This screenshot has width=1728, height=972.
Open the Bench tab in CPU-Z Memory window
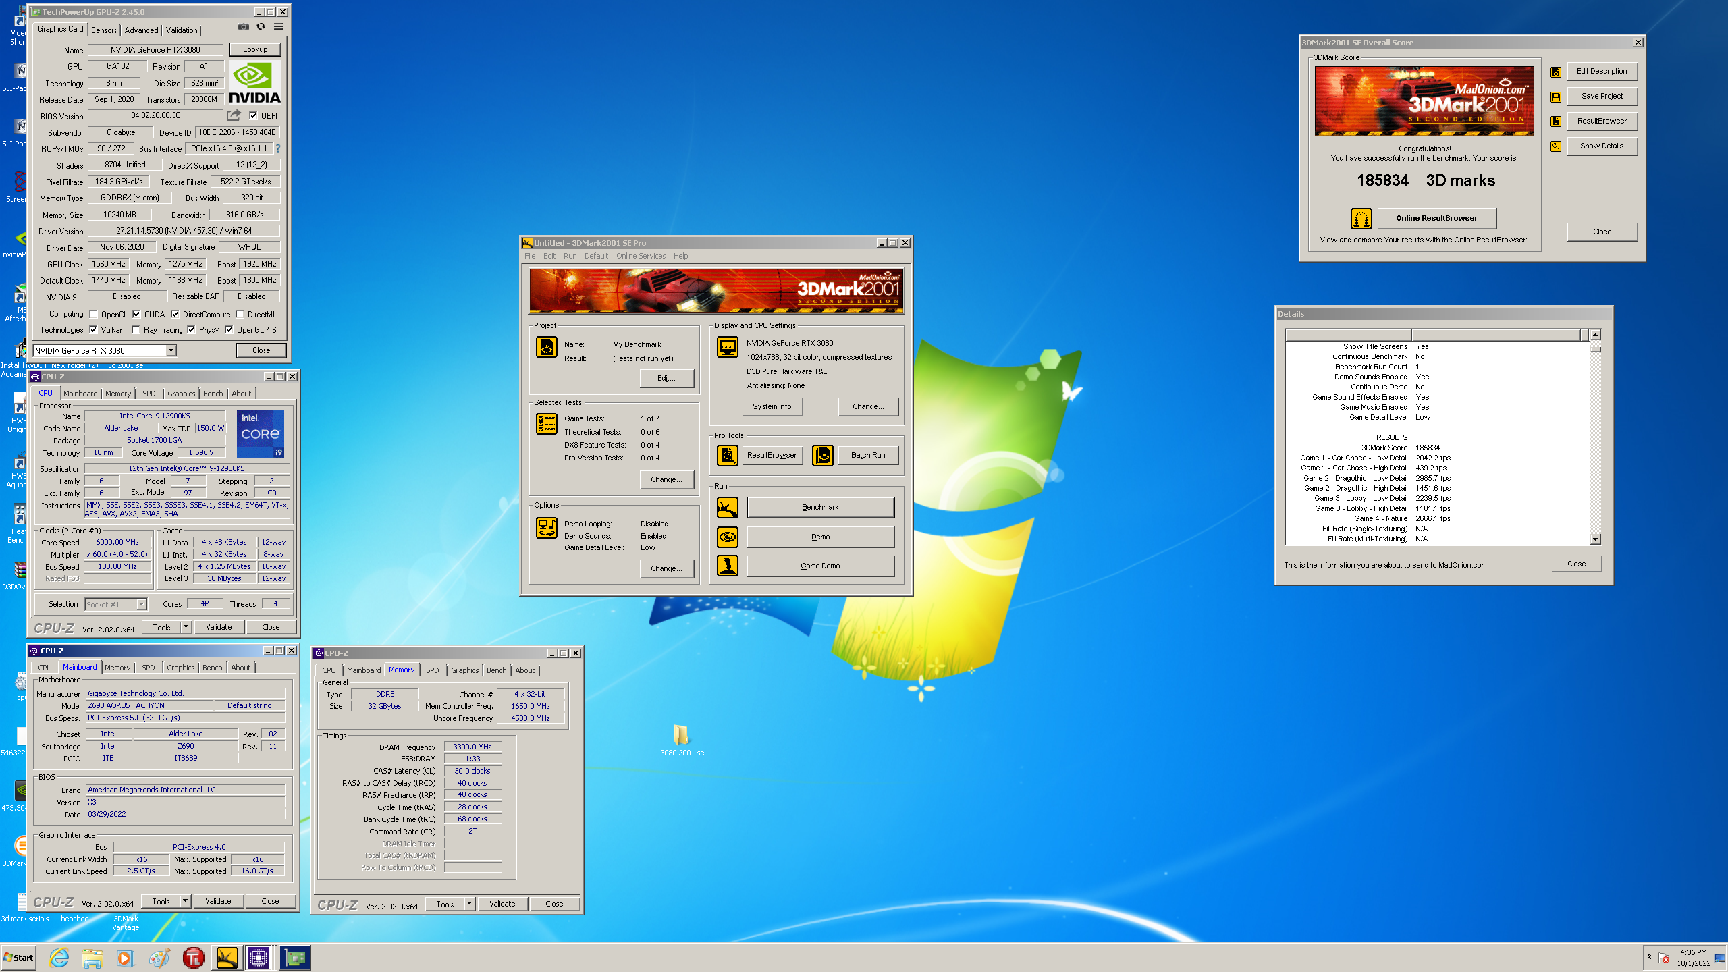497,670
